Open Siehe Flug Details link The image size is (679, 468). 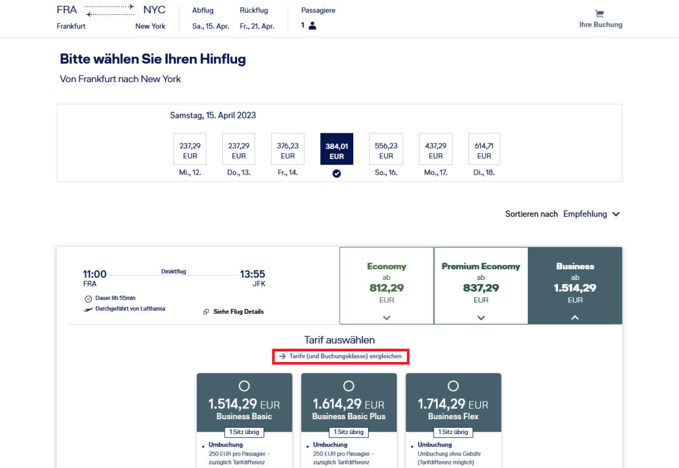click(x=238, y=312)
